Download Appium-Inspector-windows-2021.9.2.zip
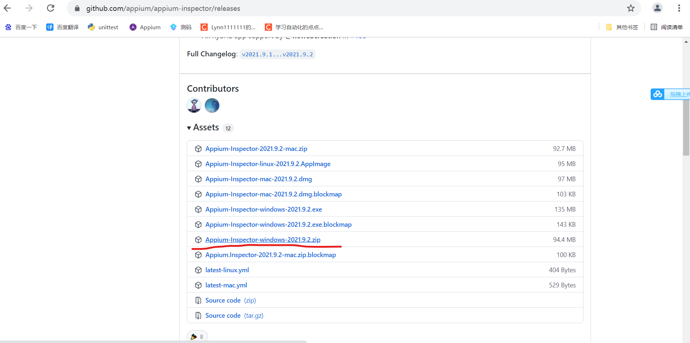Screen dimensions: 690x343 pyautogui.click(x=263, y=239)
